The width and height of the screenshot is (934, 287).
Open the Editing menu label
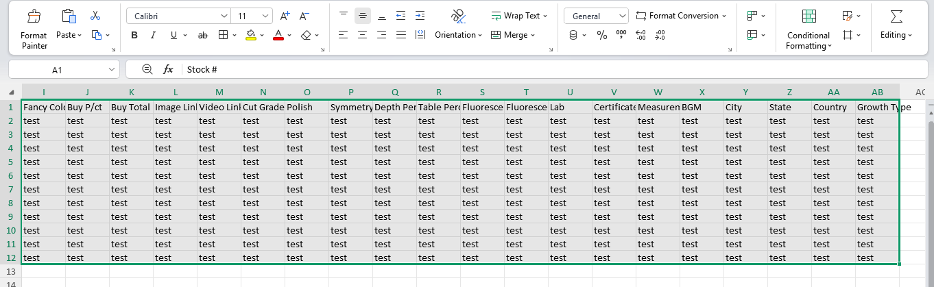pos(896,35)
